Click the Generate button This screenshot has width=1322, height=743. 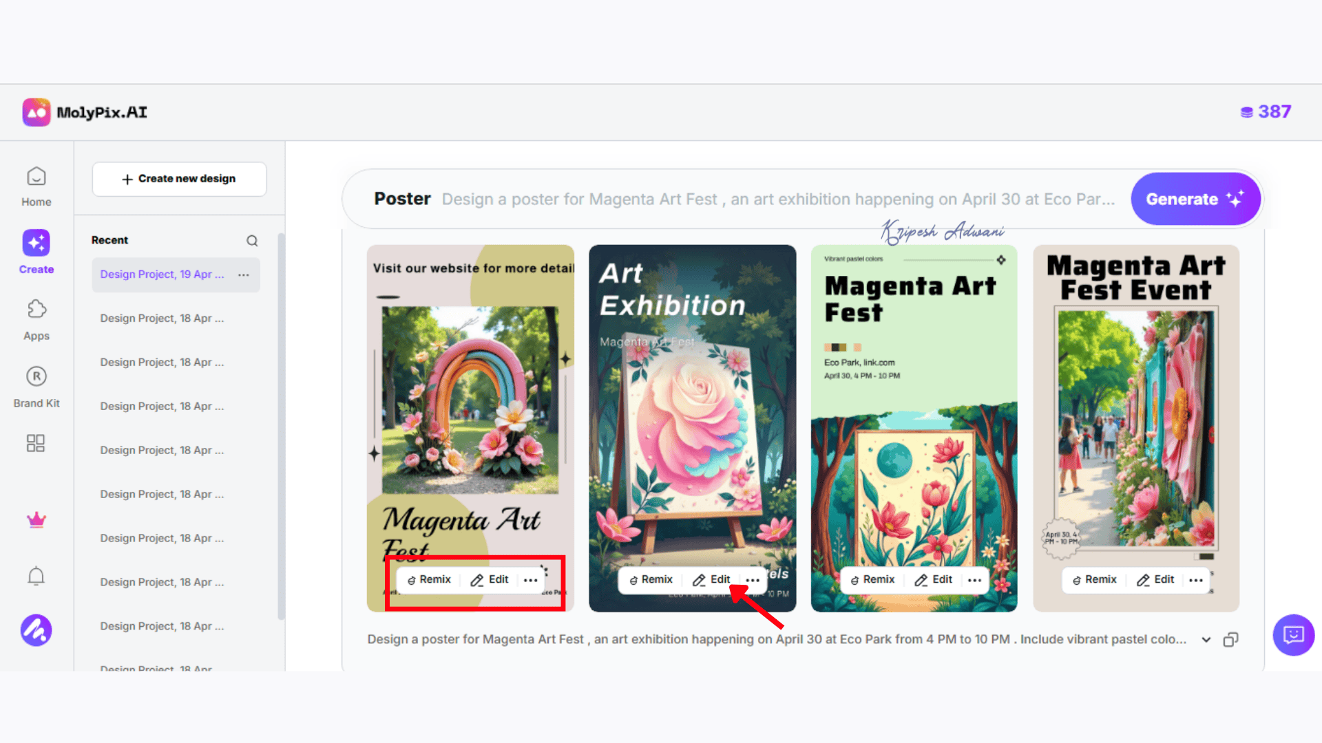1195,199
